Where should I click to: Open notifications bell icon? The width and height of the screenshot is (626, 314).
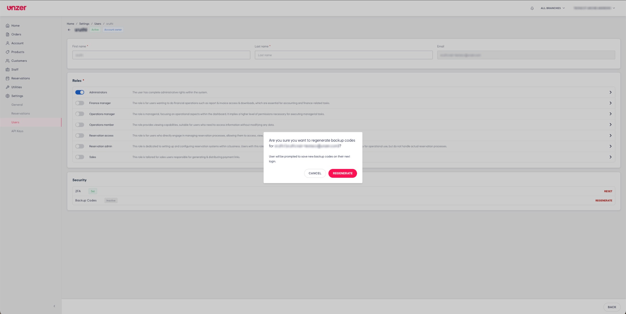[532, 8]
